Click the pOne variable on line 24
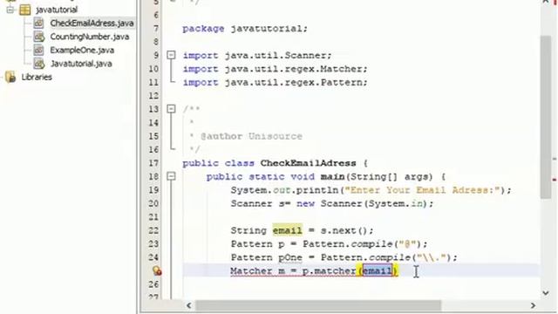The height and width of the screenshot is (314, 558). click(x=290, y=257)
